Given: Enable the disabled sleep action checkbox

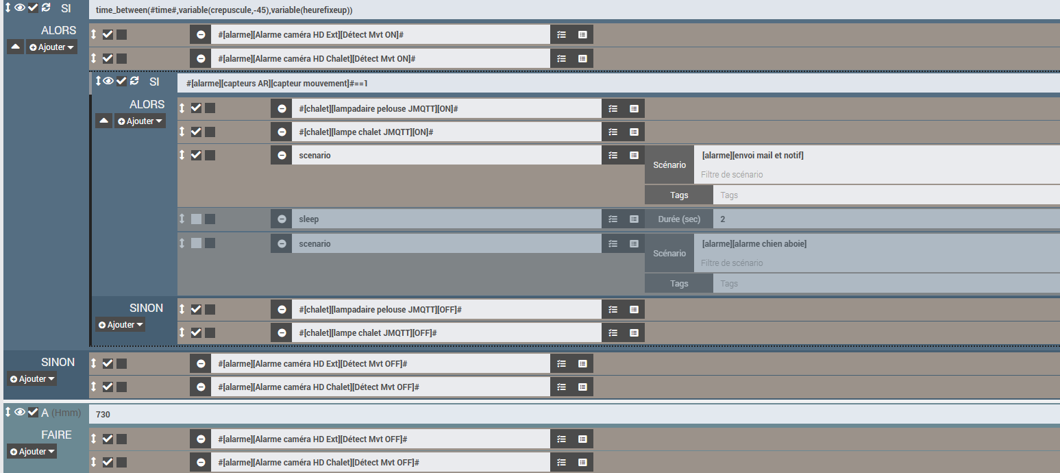Looking at the screenshot, I should pyautogui.click(x=196, y=219).
